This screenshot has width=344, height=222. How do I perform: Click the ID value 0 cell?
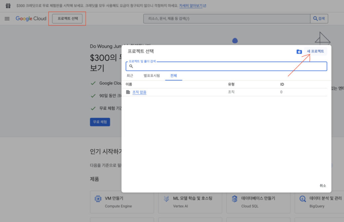[281, 92]
